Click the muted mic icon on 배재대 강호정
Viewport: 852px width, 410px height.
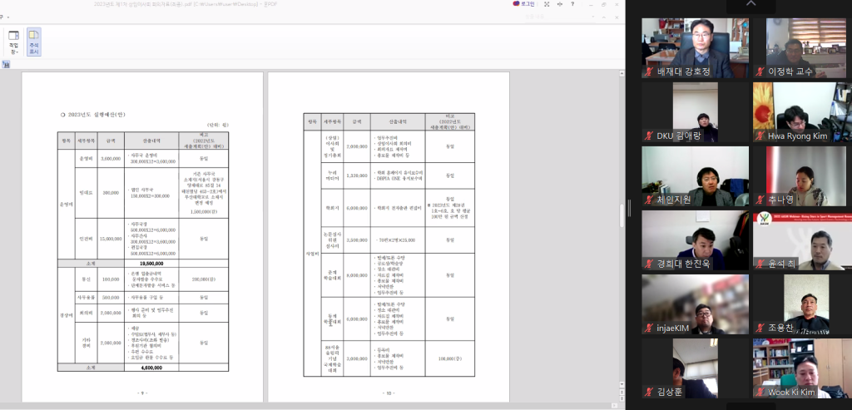coord(649,72)
